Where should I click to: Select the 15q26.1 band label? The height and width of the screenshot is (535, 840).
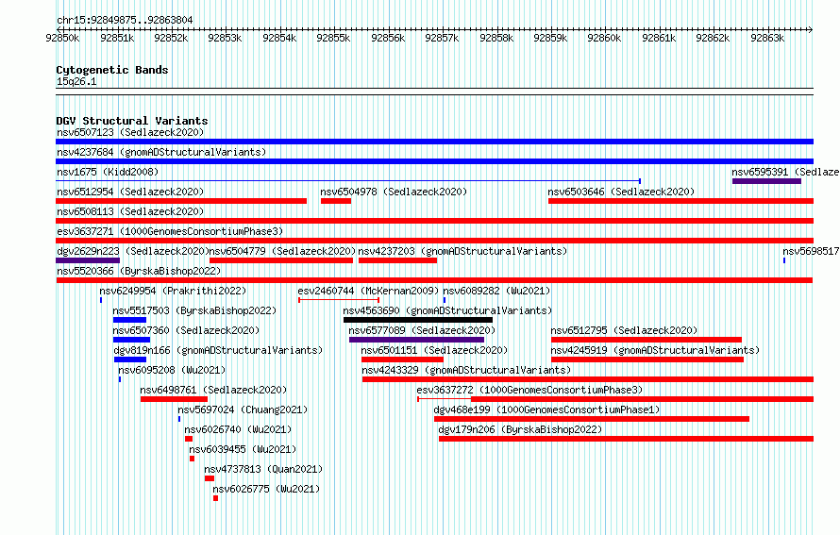(76, 81)
